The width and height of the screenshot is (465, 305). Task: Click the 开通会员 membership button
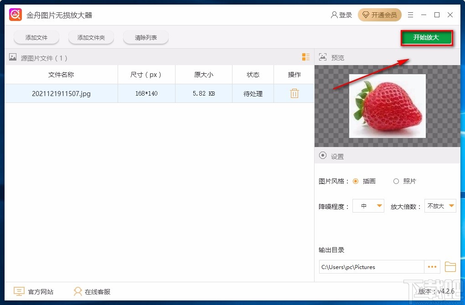point(379,15)
